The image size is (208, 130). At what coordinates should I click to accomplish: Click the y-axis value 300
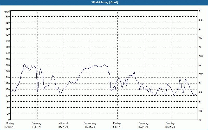coord(8,59)
